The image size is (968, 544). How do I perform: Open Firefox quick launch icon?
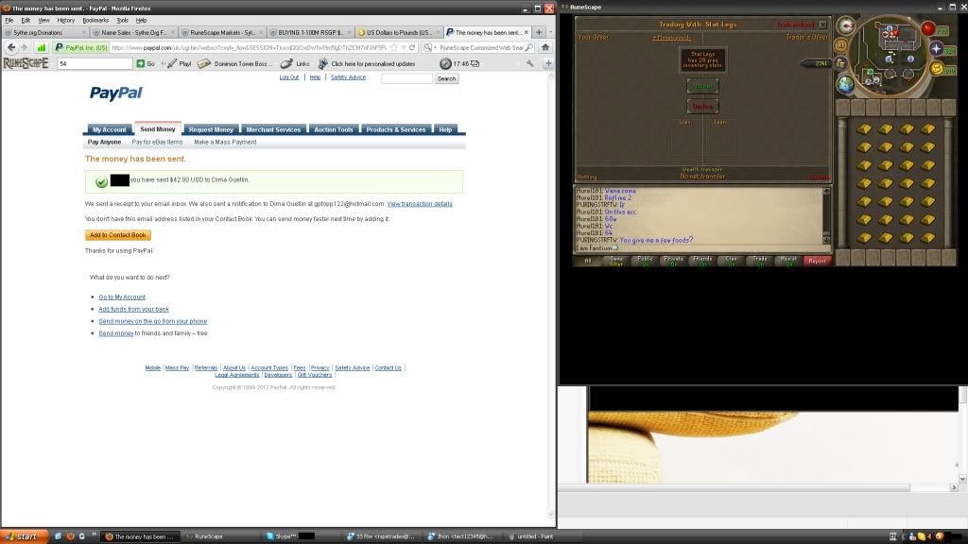[70, 536]
